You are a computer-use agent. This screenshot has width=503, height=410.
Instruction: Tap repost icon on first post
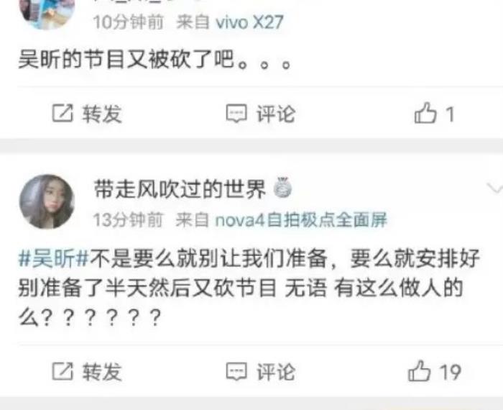coord(63,113)
